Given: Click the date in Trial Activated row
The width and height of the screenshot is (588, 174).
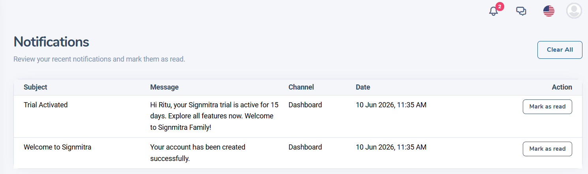Looking at the screenshot, I should (391, 105).
